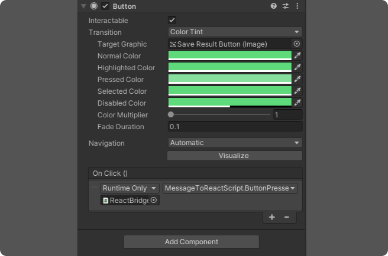Viewport: 388px width, 256px height.
Task: Open the Navigation Automatic dropdown
Action: (x=235, y=143)
